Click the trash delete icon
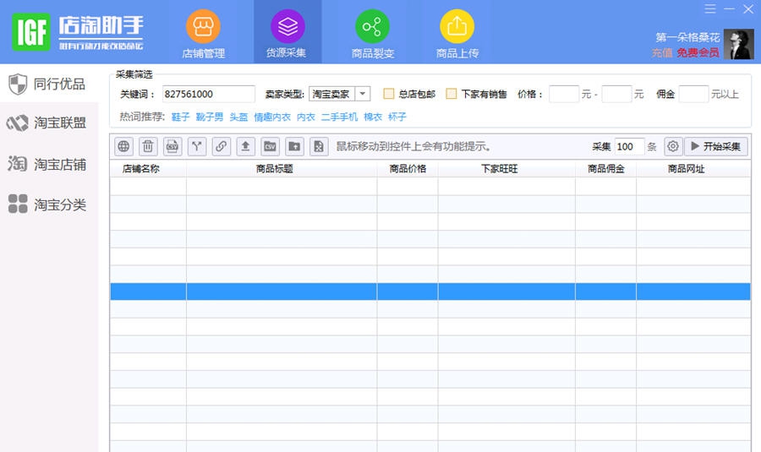 coord(148,146)
